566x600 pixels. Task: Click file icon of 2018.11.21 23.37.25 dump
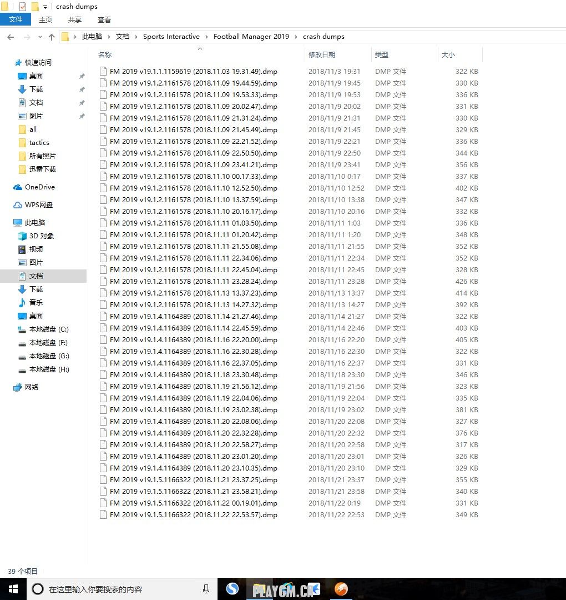tap(103, 480)
